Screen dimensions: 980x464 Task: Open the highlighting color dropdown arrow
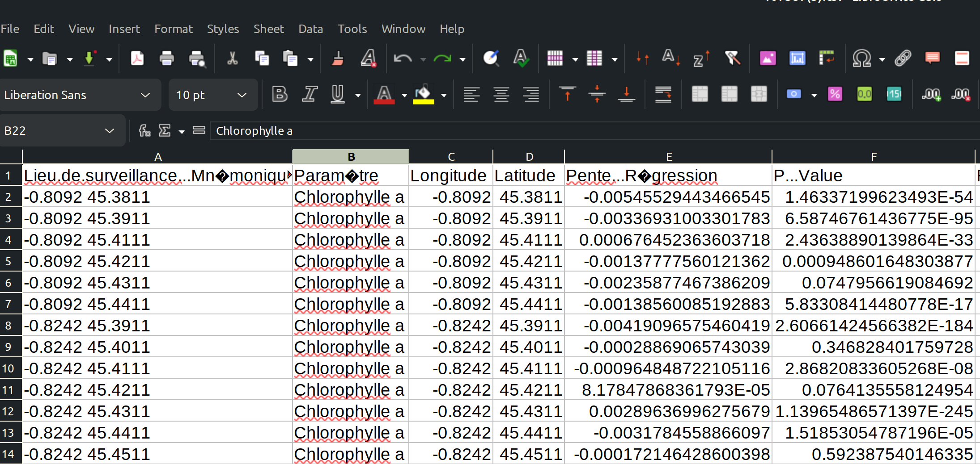[x=443, y=95]
